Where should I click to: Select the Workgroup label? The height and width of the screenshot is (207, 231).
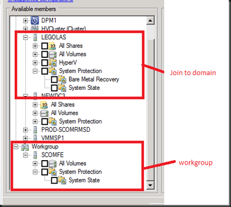coord(45,147)
